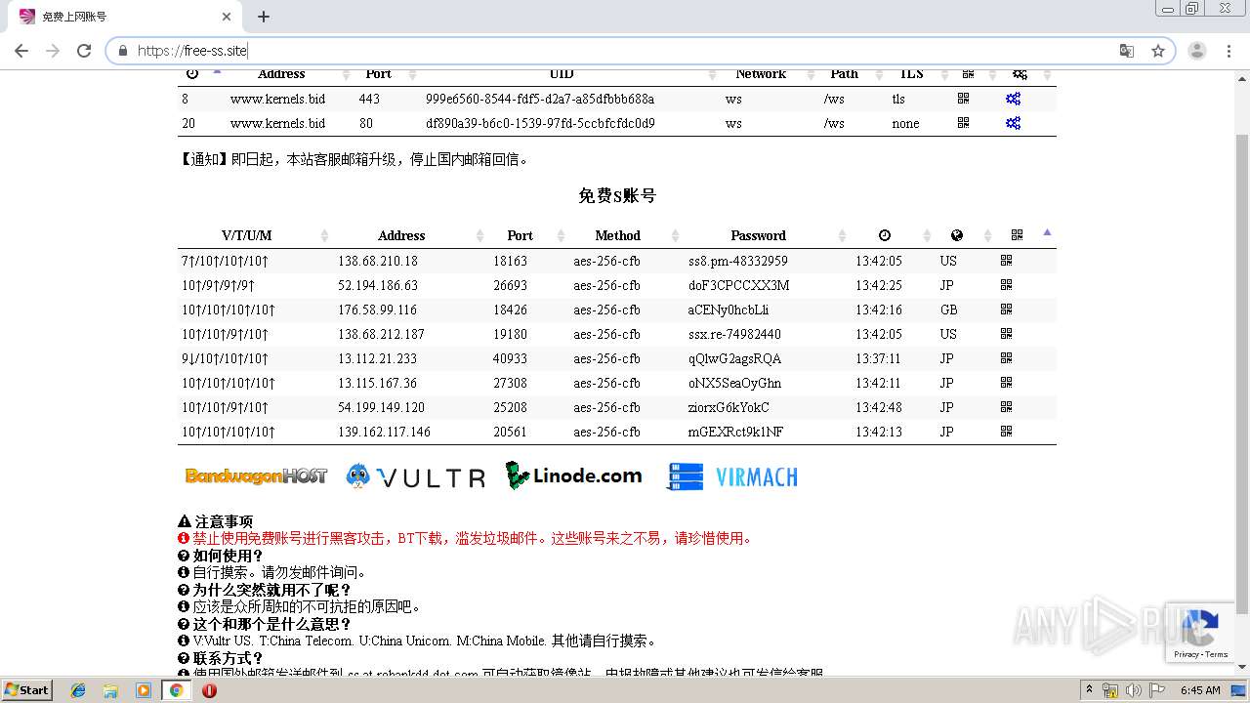Show QR code for 176.58.99.116
Image resolution: width=1250 pixels, height=703 pixels.
coord(1006,310)
